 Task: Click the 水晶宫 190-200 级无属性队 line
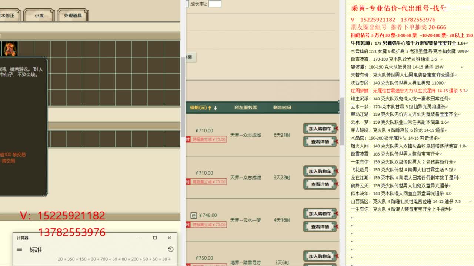(x=394, y=138)
